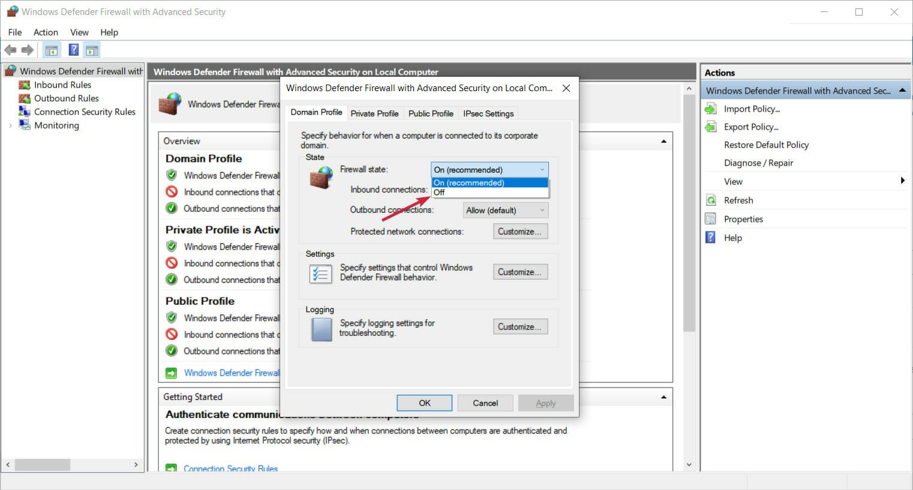Open the Connection Security Rules link
The height and width of the screenshot is (490, 913).
(x=231, y=468)
